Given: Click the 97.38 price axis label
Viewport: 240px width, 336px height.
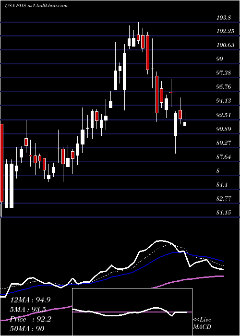Looking at the screenshot, I should click(224, 73).
